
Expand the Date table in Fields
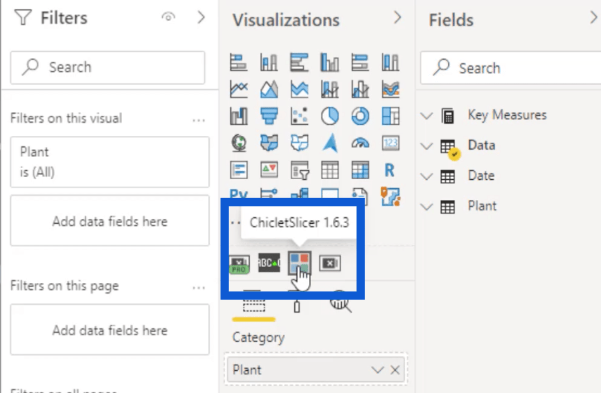click(426, 176)
